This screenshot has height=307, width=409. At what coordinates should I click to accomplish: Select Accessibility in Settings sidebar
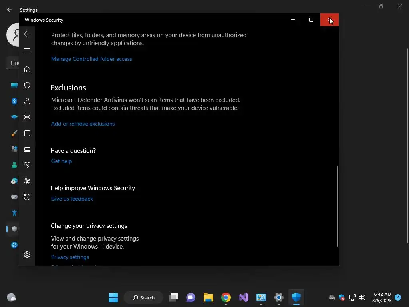(x=14, y=213)
